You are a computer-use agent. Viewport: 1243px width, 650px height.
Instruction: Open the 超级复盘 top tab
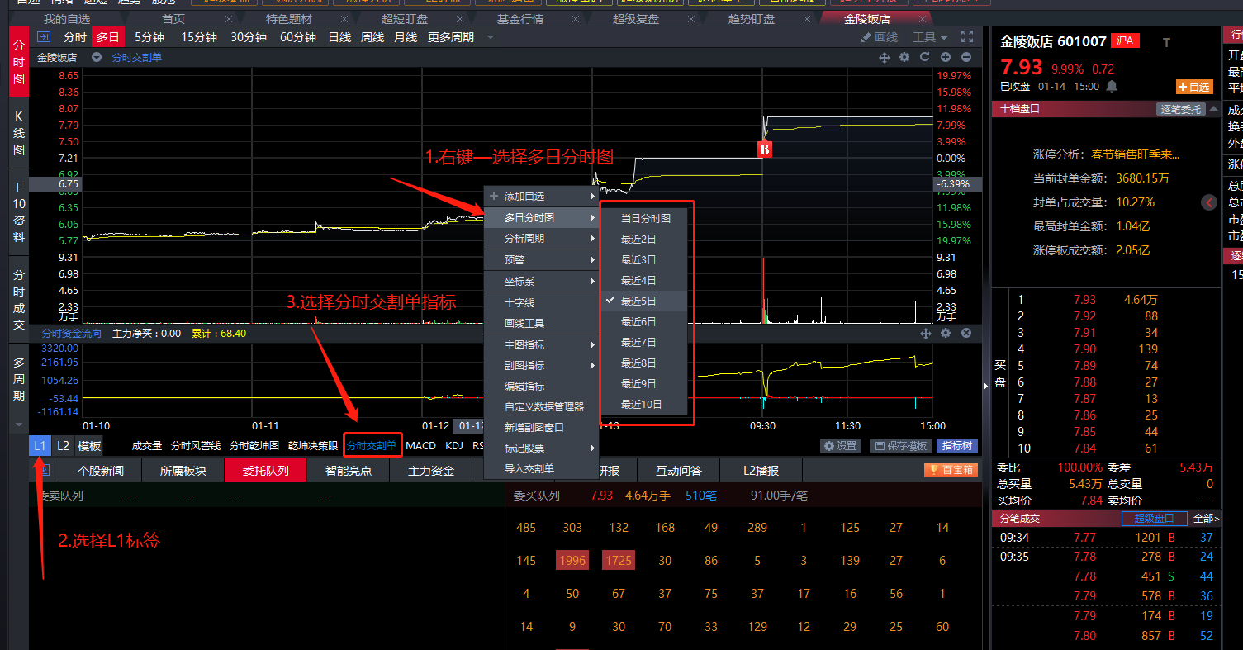click(636, 18)
